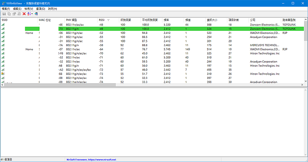
Task: Click the signal icon on the RSSI -72 row
Action: click(3, 70)
